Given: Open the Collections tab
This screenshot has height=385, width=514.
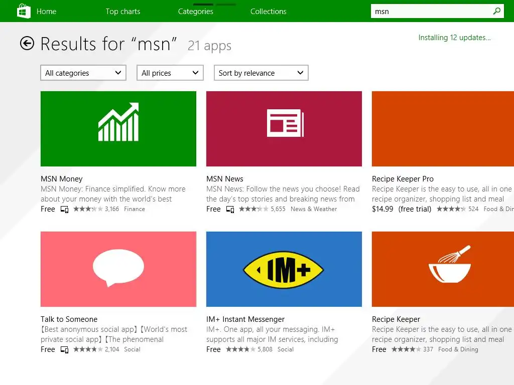Looking at the screenshot, I should pyautogui.click(x=269, y=12).
